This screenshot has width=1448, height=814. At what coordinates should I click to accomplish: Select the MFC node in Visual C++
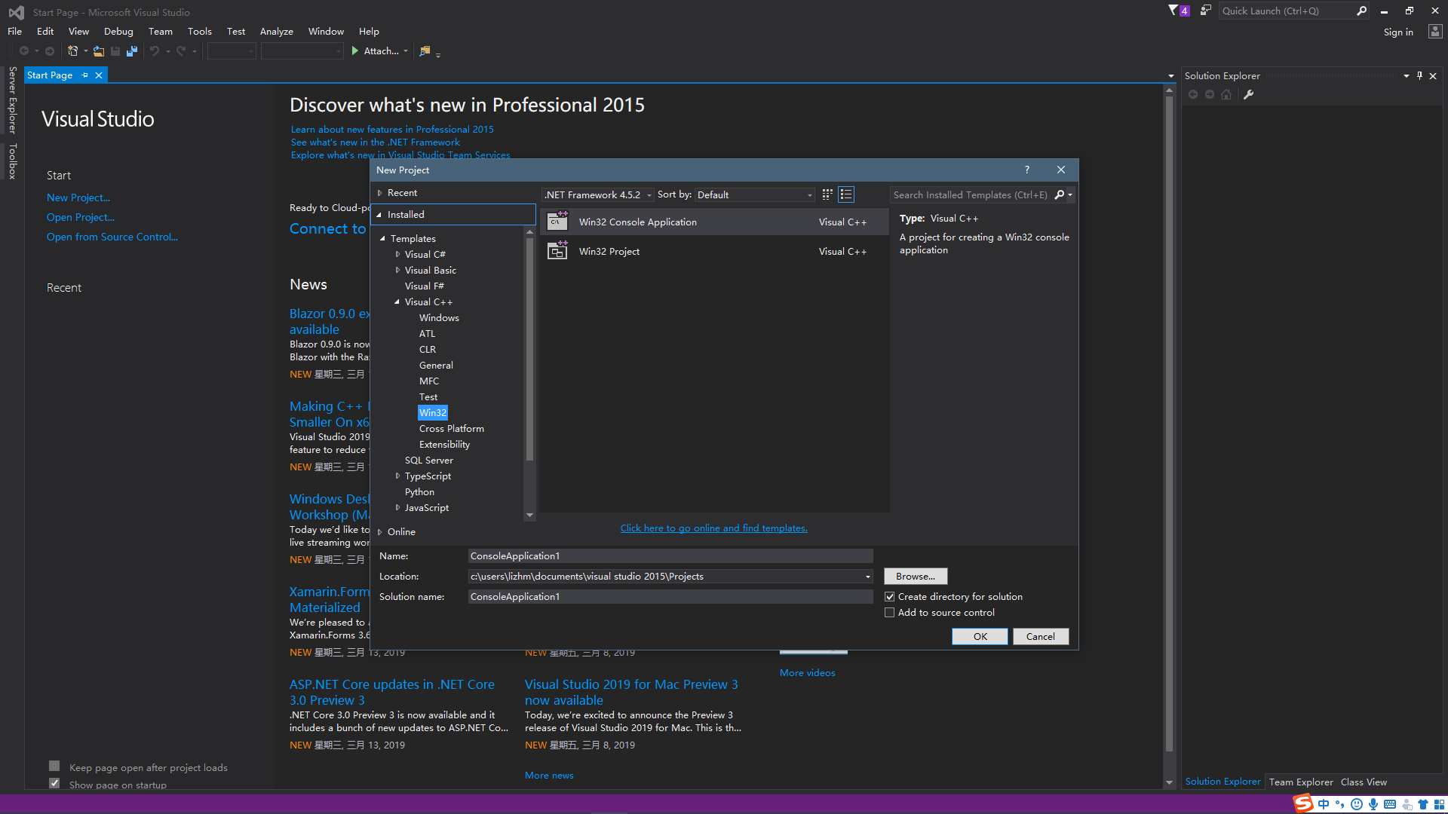[x=429, y=381]
